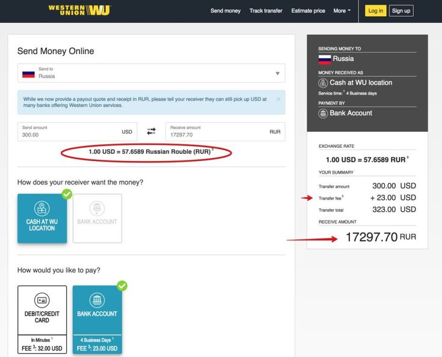Click the Russian flag in Send to field
This screenshot has width=442, height=357.
point(28,75)
